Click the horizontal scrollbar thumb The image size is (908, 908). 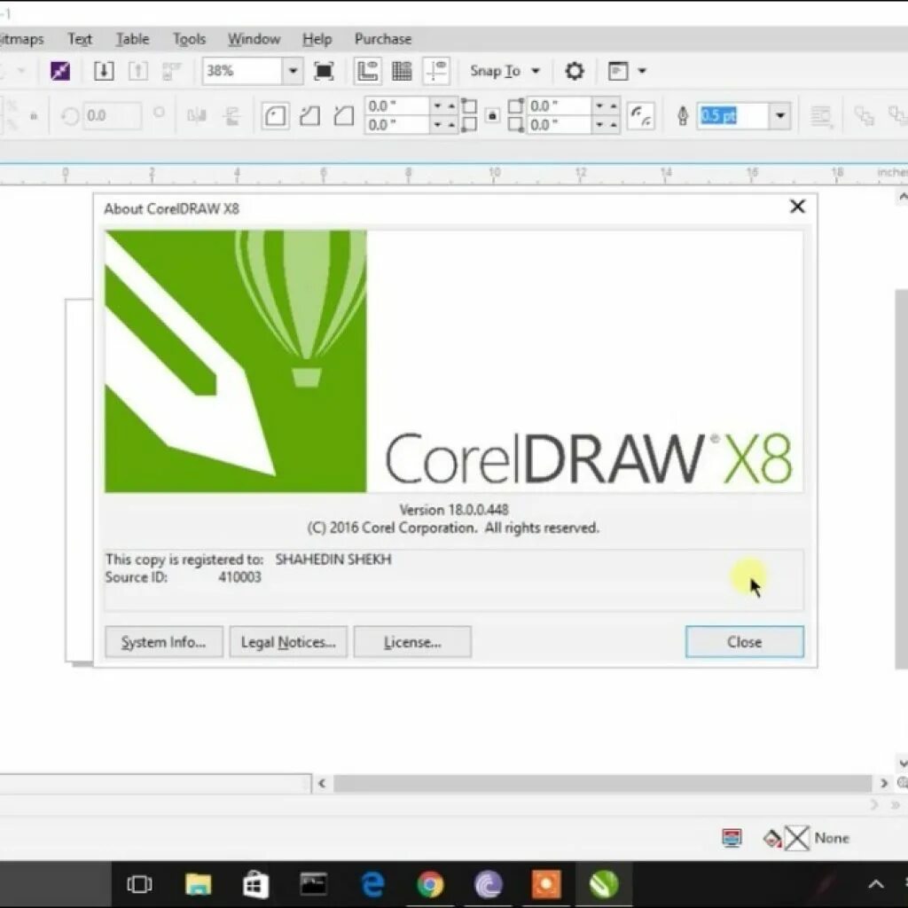pos(602,784)
